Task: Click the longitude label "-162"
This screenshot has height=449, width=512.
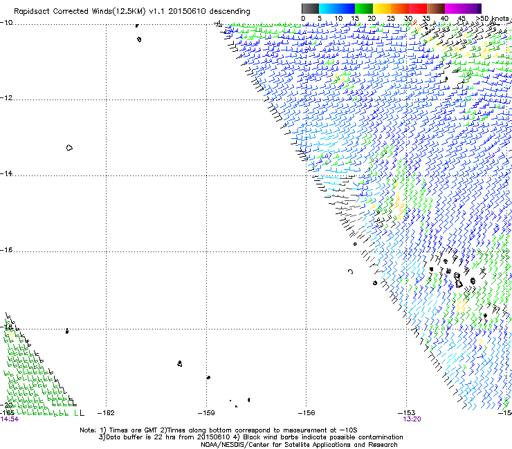Action: (106, 413)
